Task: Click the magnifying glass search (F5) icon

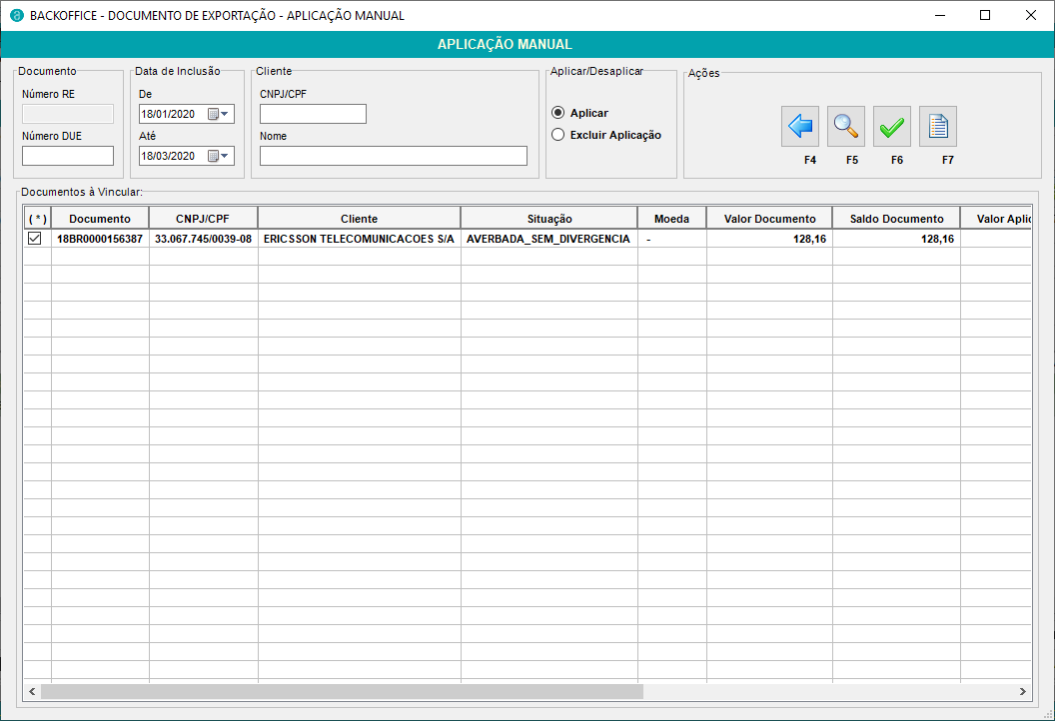Action: (x=846, y=127)
